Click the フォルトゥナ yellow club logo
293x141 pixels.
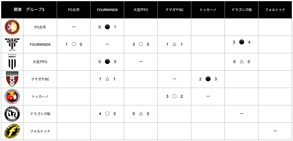tap(12, 131)
